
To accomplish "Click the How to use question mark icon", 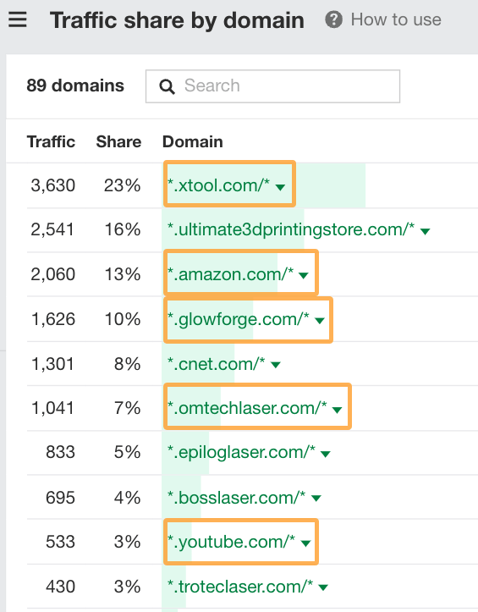I will (x=333, y=19).
